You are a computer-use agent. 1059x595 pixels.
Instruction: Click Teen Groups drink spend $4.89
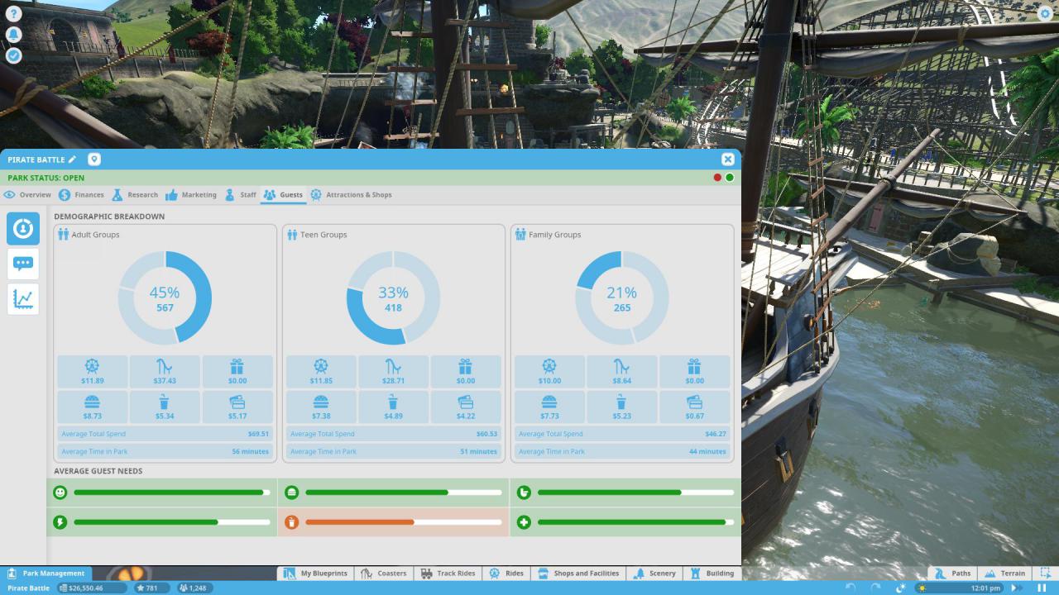[393, 407]
